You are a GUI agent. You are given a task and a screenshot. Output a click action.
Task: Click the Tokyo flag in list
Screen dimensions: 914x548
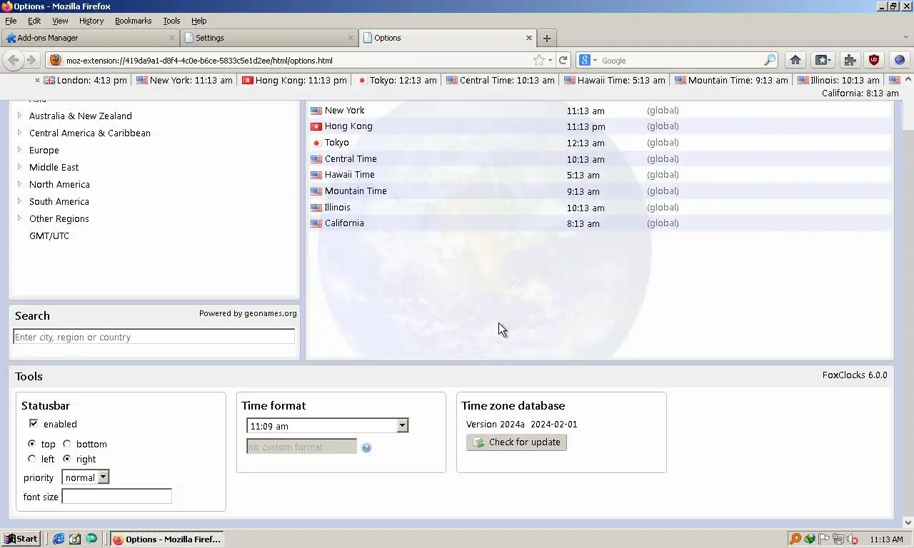(316, 143)
